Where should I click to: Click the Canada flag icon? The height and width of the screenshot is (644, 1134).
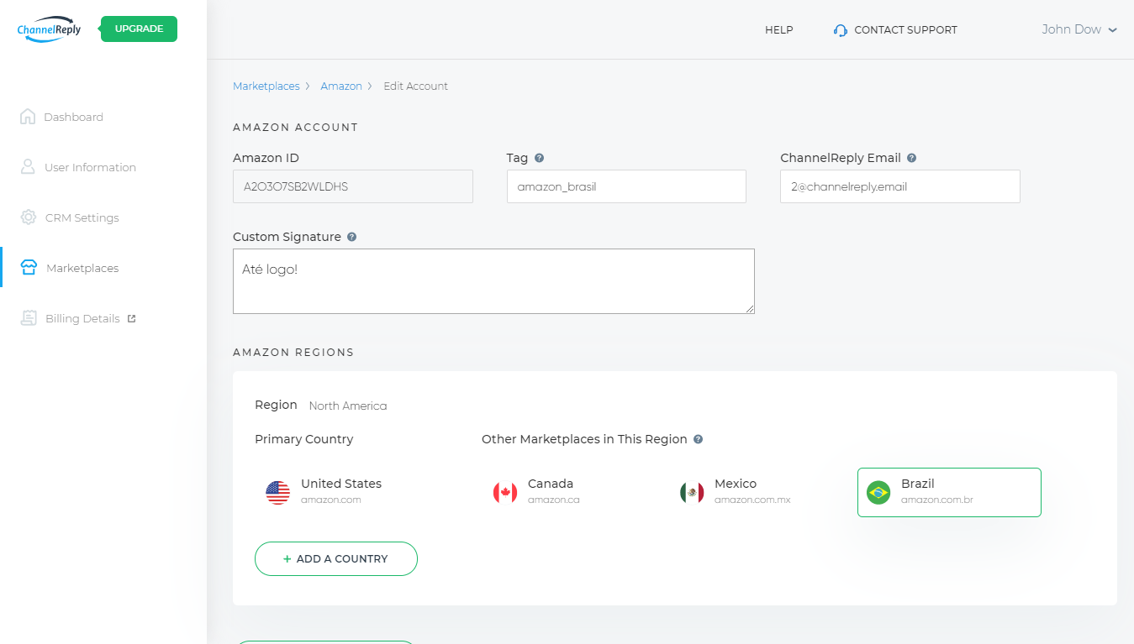(x=505, y=492)
